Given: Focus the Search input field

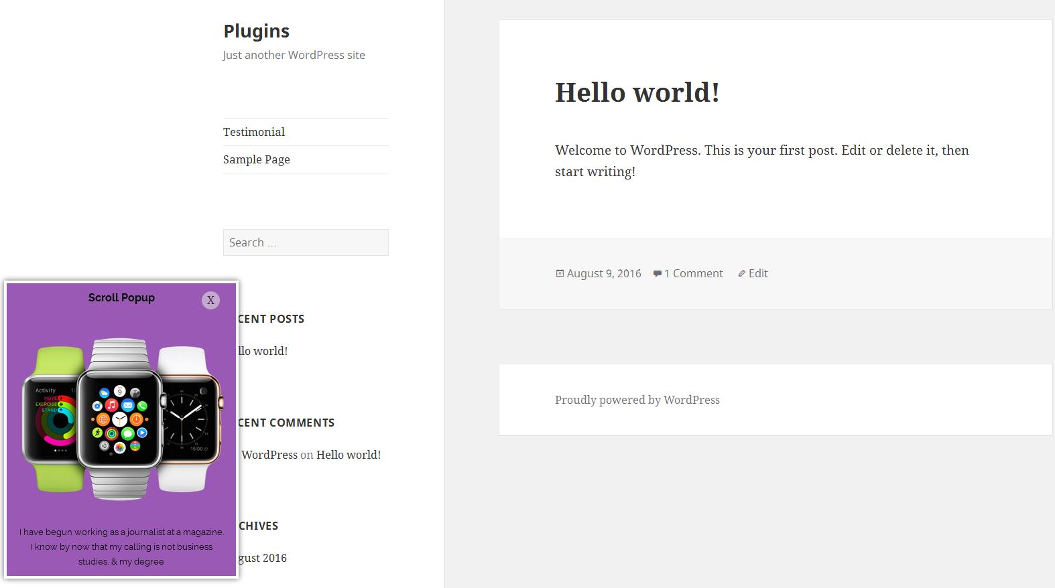Looking at the screenshot, I should (306, 242).
